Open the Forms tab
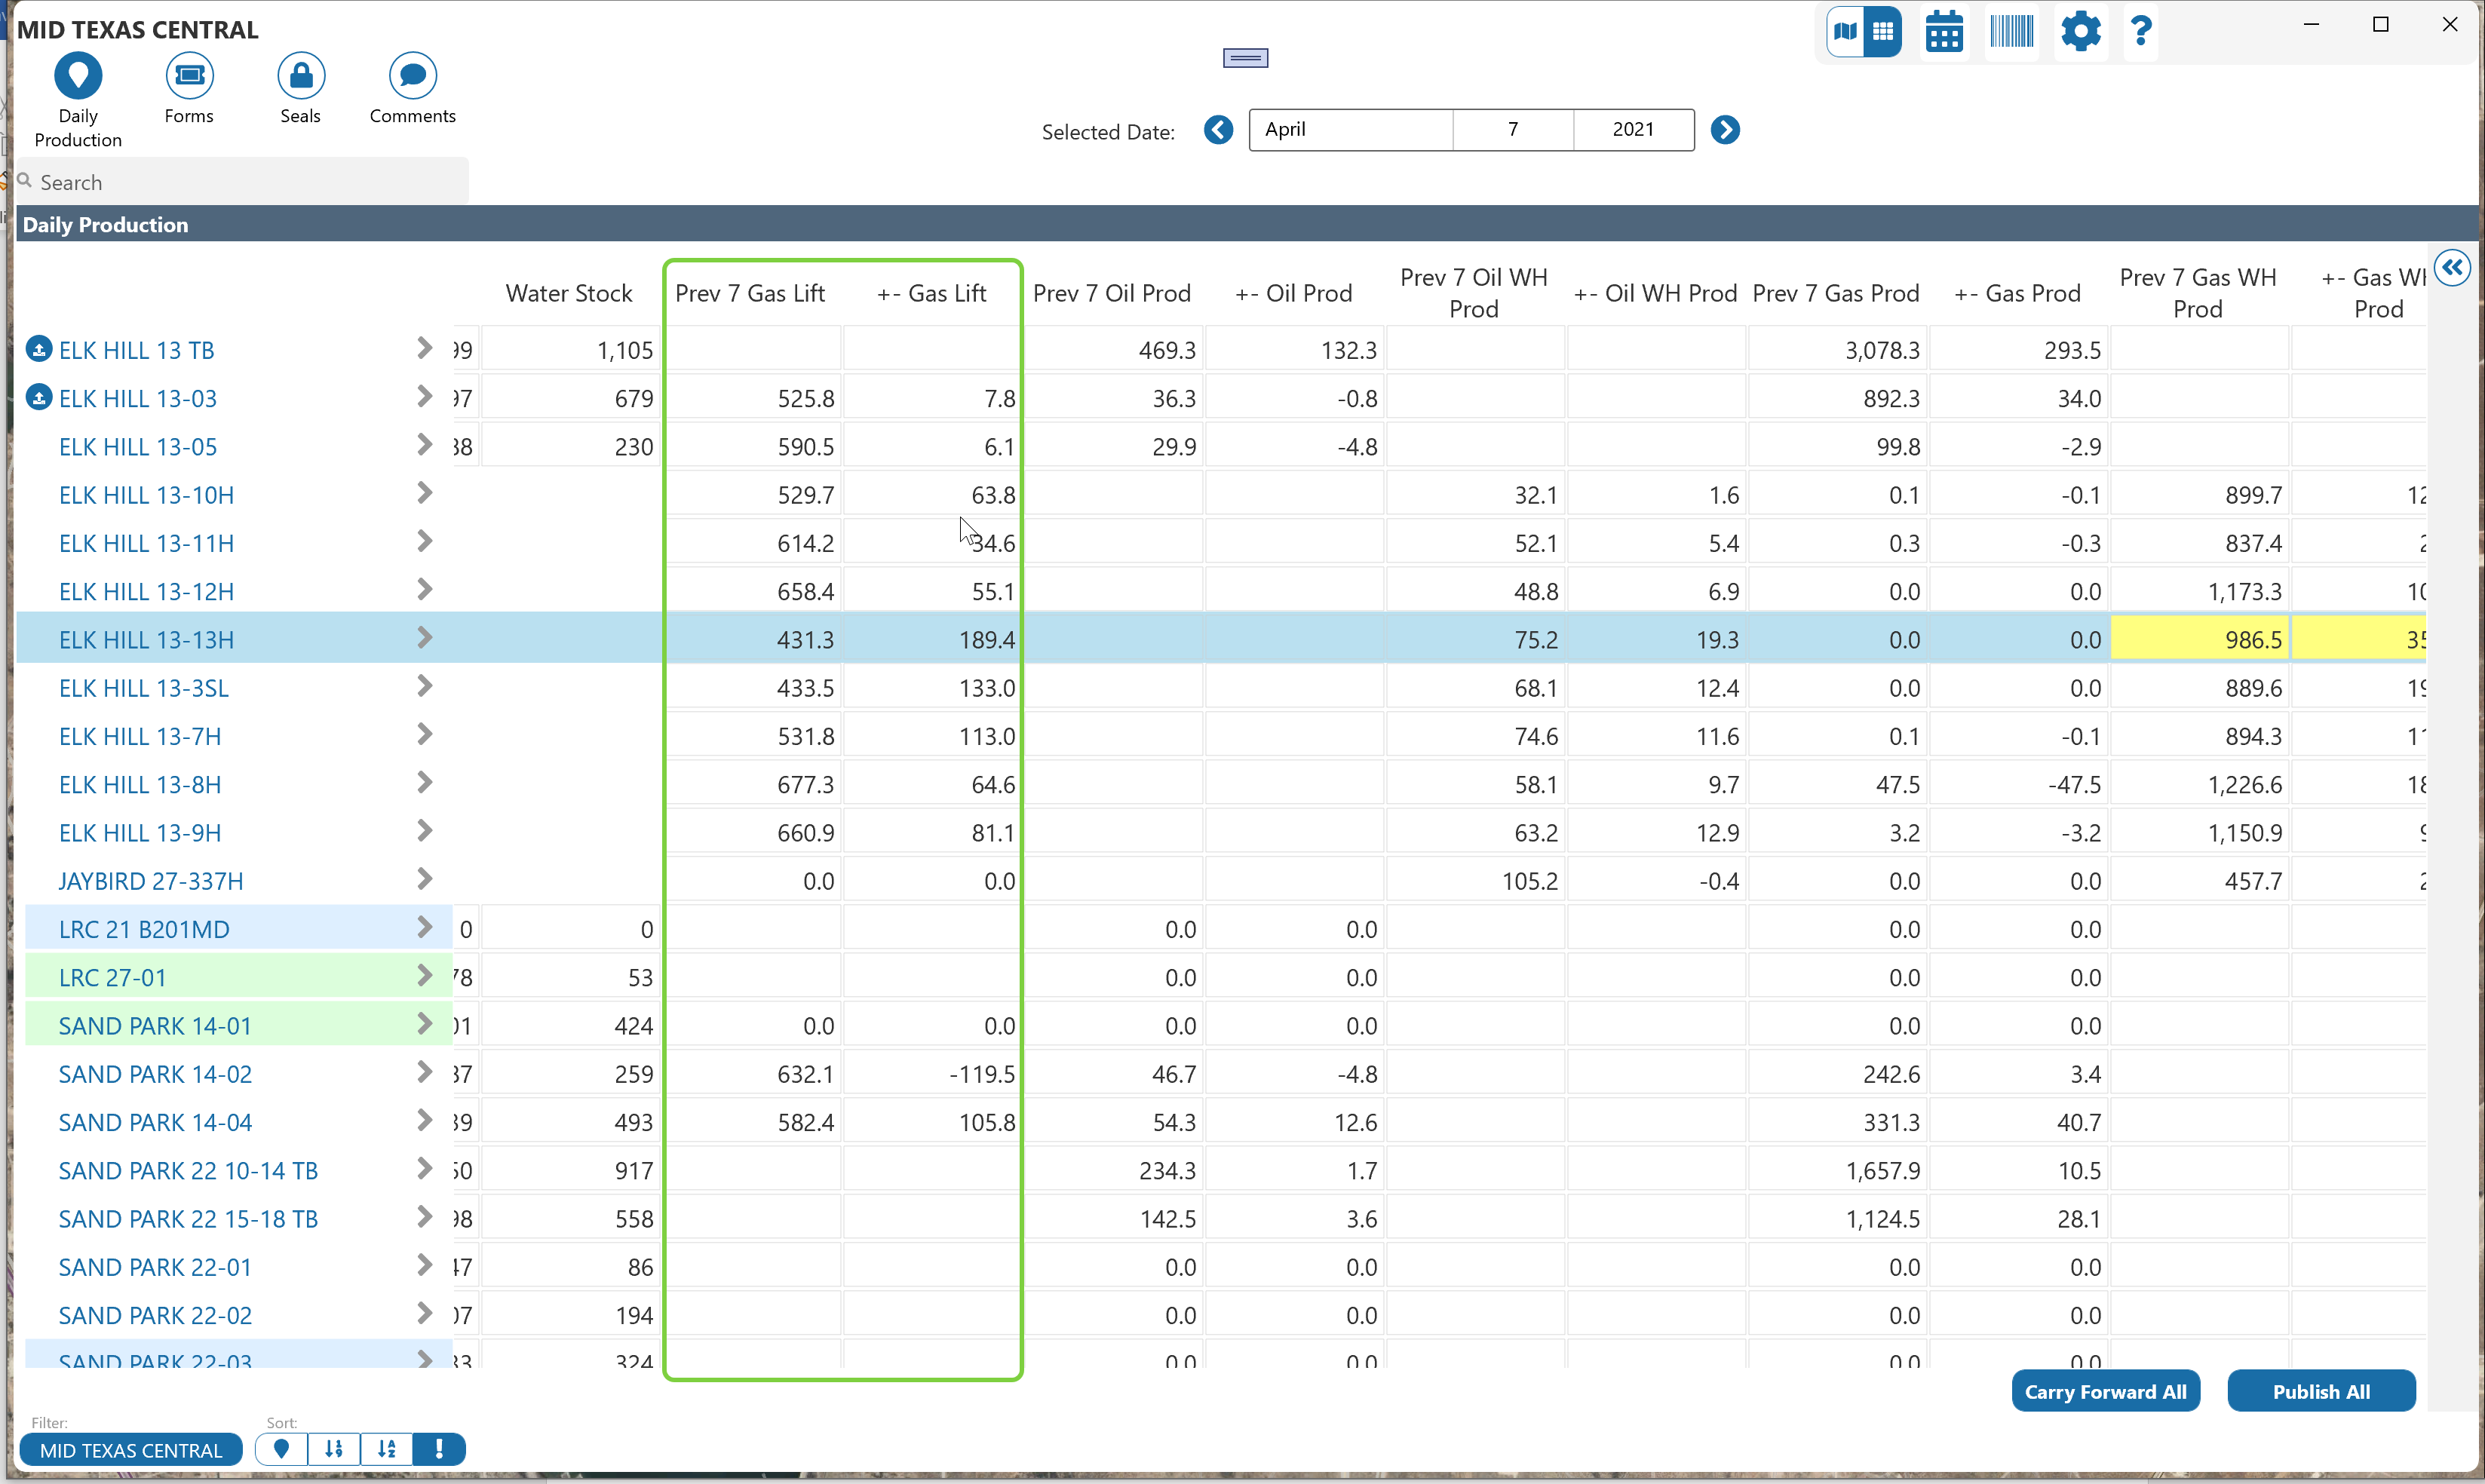2485x1484 pixels. click(x=189, y=76)
